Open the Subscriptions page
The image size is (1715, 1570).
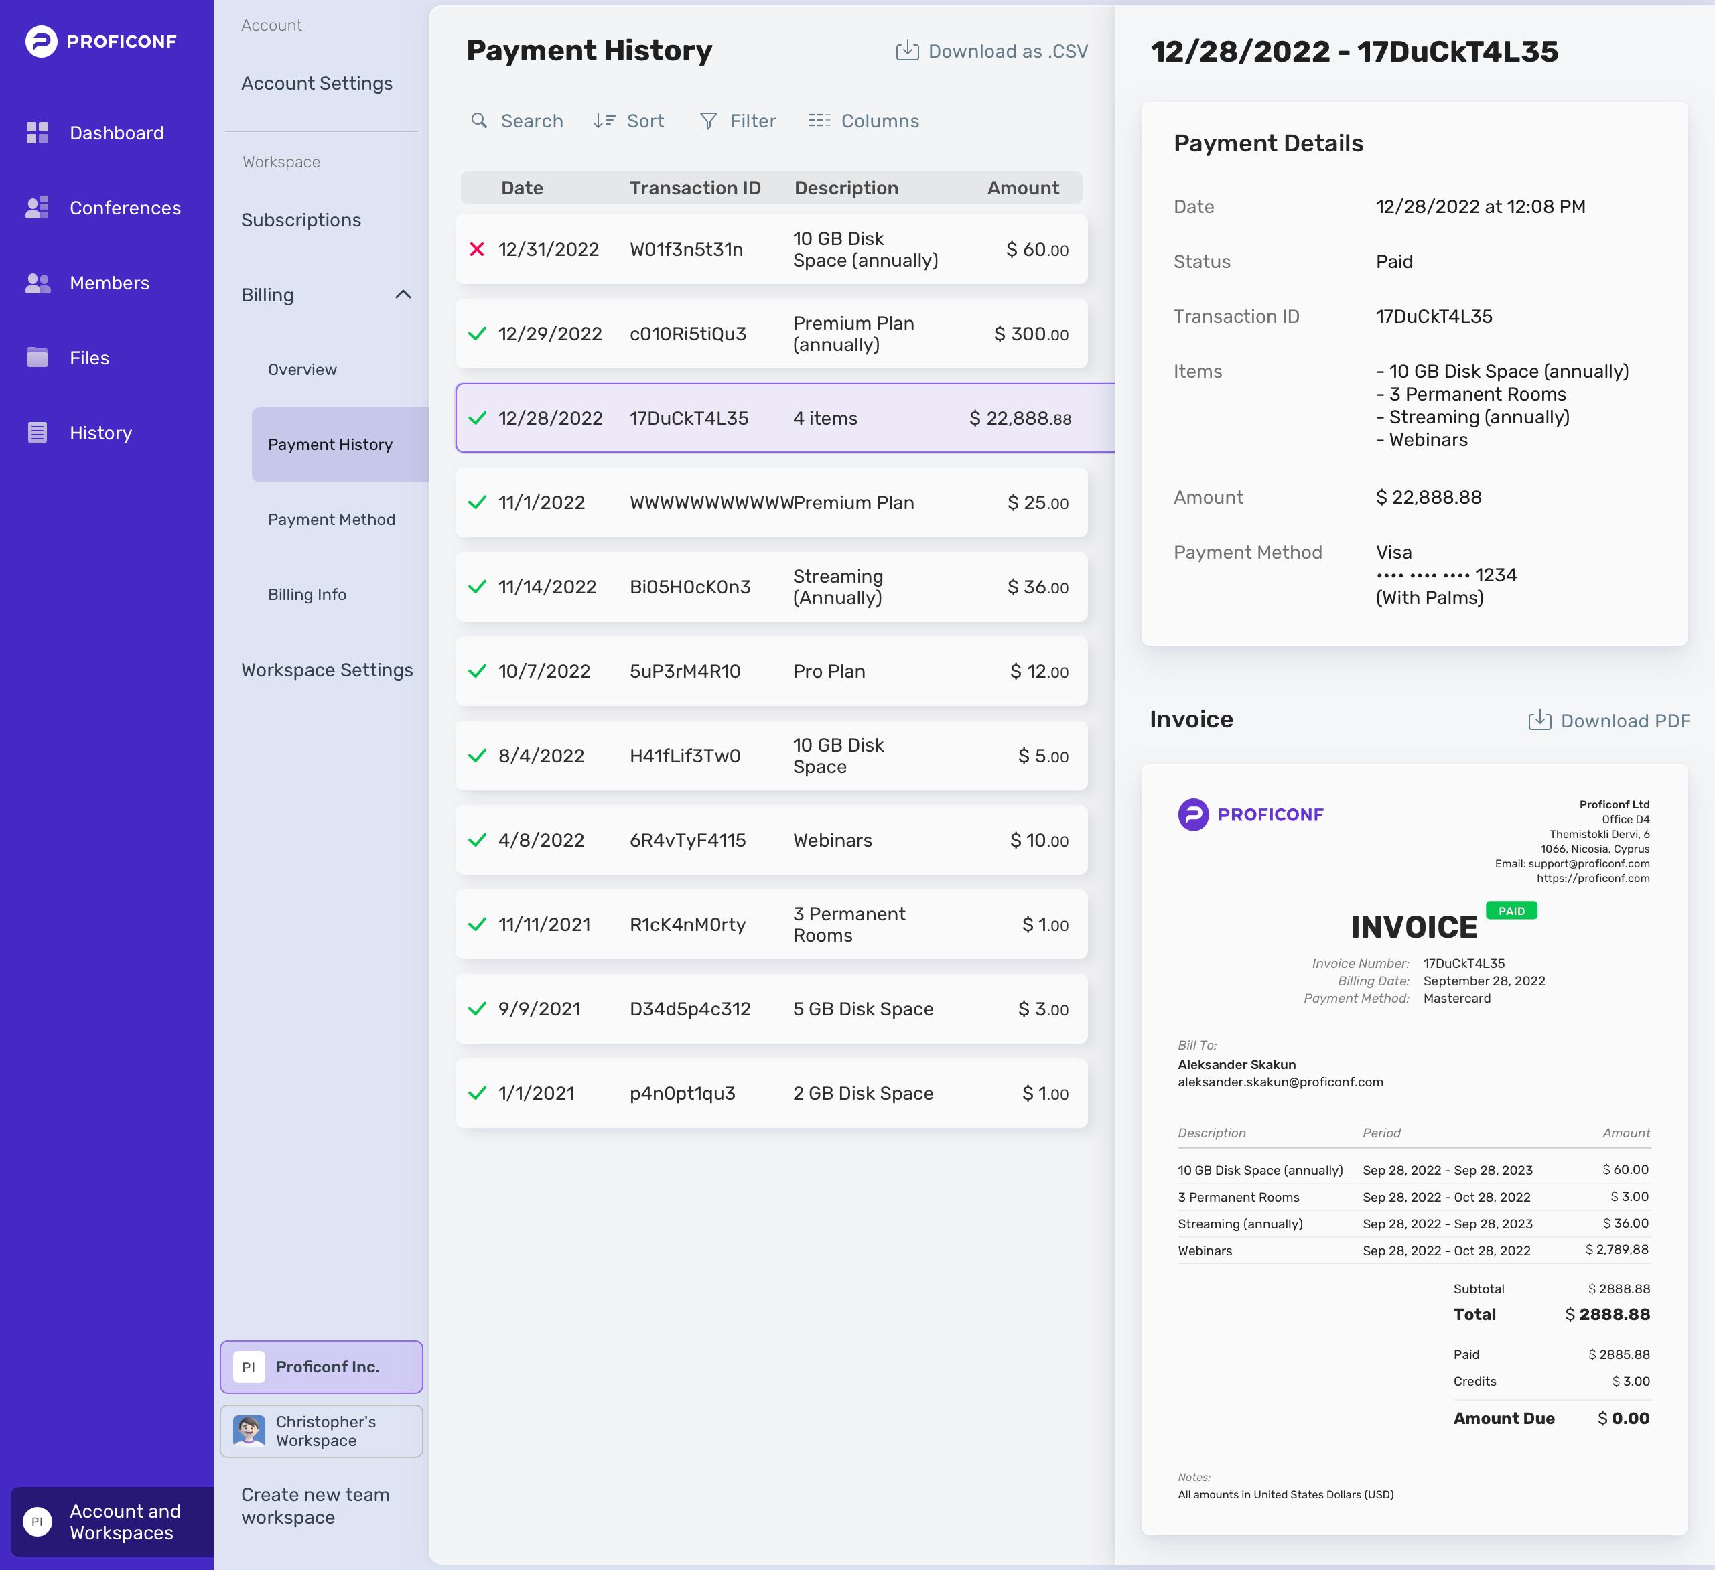(x=301, y=220)
